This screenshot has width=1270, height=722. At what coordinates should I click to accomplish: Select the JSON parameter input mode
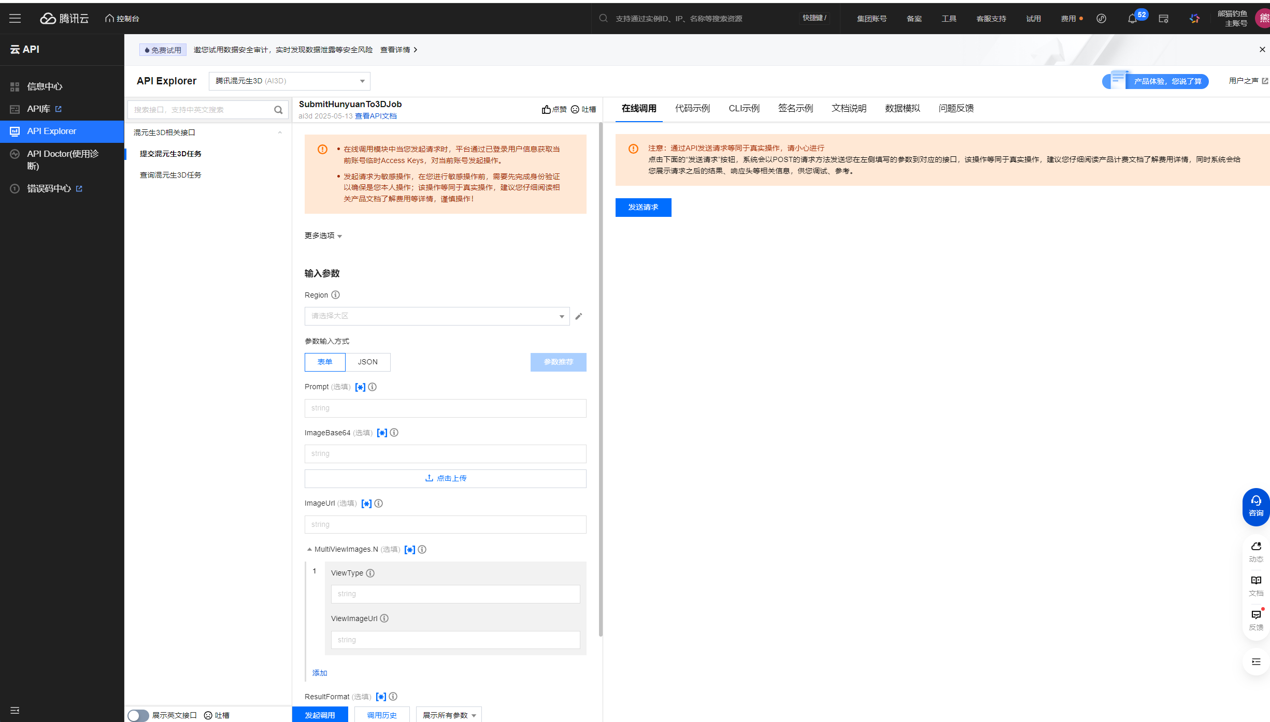tap(367, 362)
